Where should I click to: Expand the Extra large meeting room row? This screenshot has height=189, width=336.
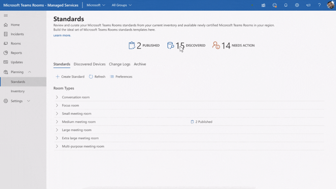click(57, 138)
